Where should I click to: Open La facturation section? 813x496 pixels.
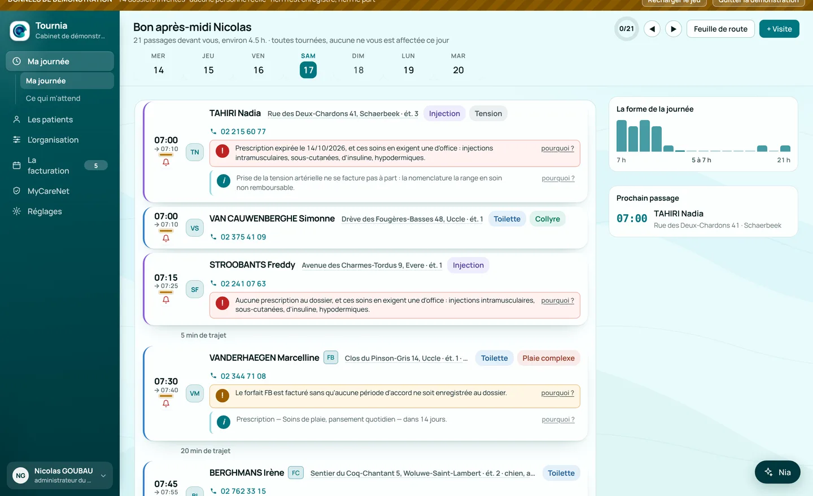(60, 165)
